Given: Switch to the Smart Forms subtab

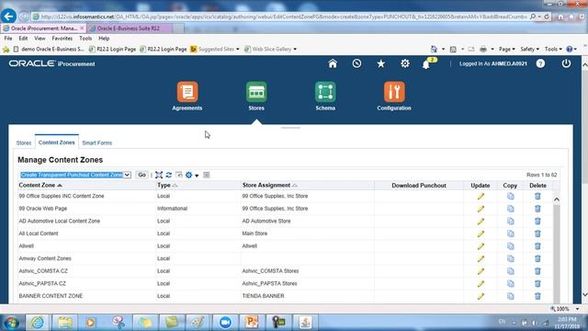Looking at the screenshot, I should tap(97, 143).
